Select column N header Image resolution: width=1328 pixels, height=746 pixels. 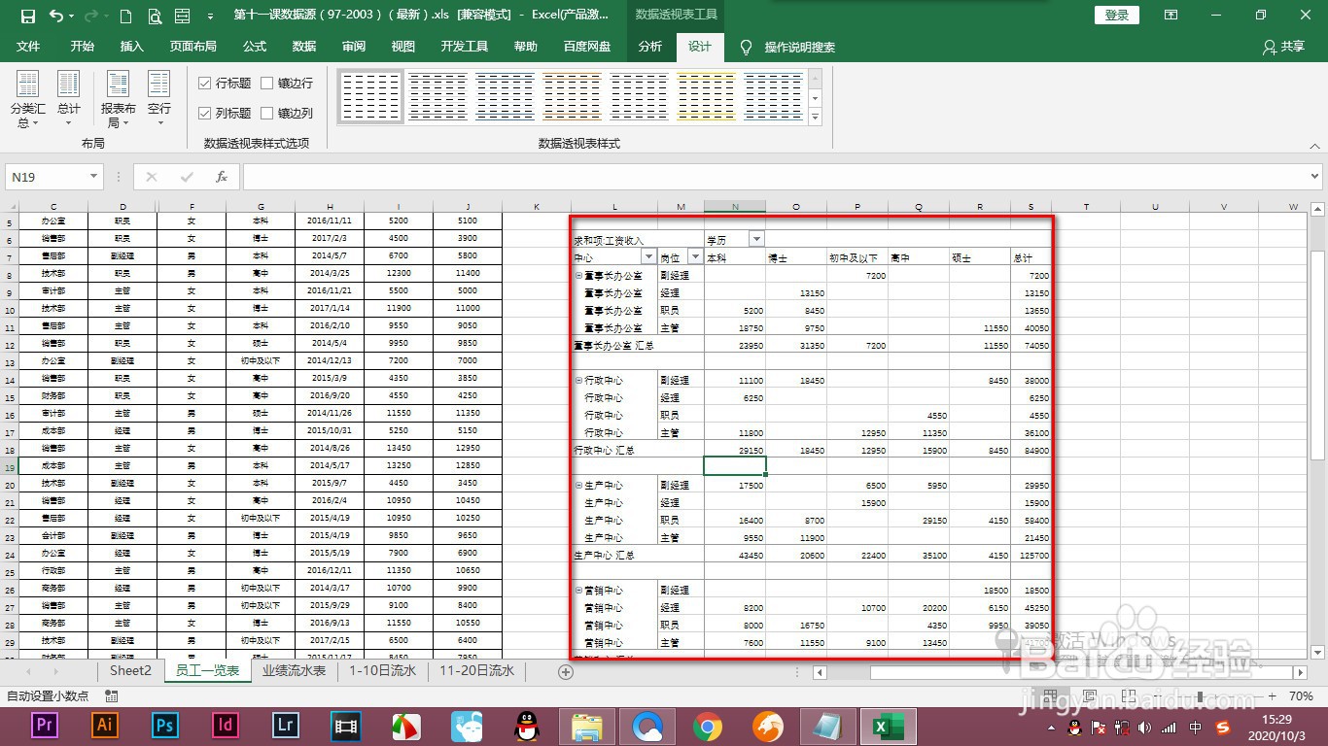pyautogui.click(x=734, y=206)
